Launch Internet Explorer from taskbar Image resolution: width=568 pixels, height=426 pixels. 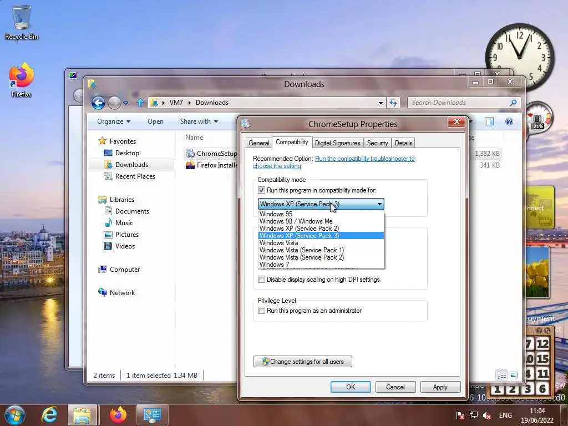coord(49,415)
